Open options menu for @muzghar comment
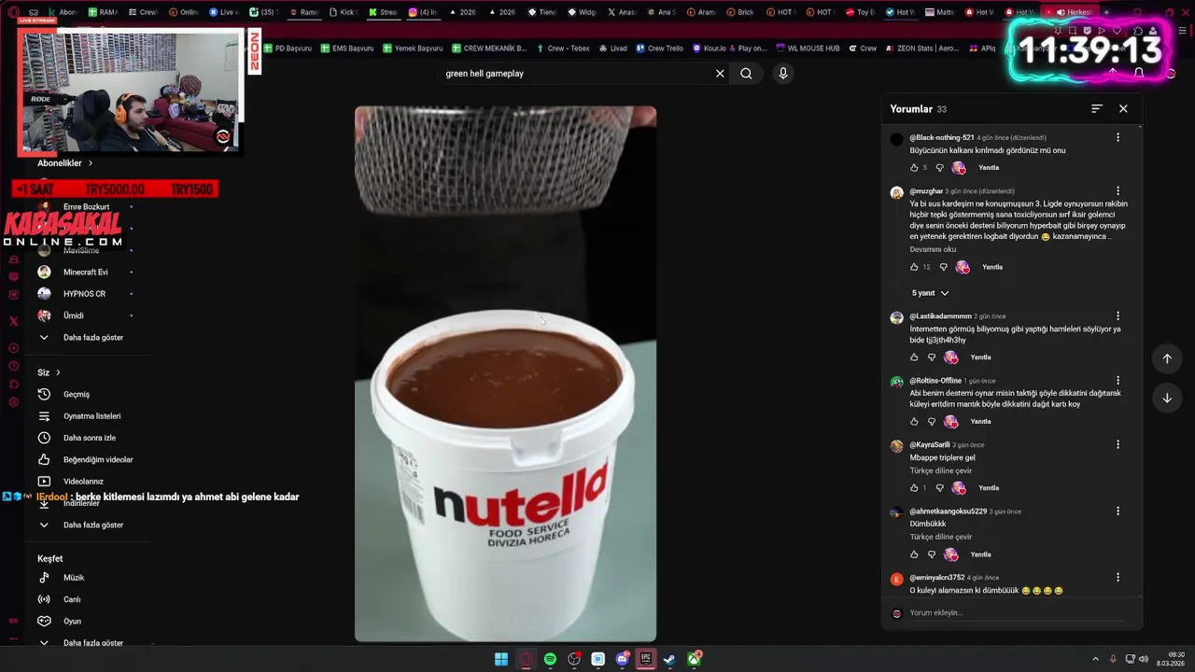 (1118, 191)
